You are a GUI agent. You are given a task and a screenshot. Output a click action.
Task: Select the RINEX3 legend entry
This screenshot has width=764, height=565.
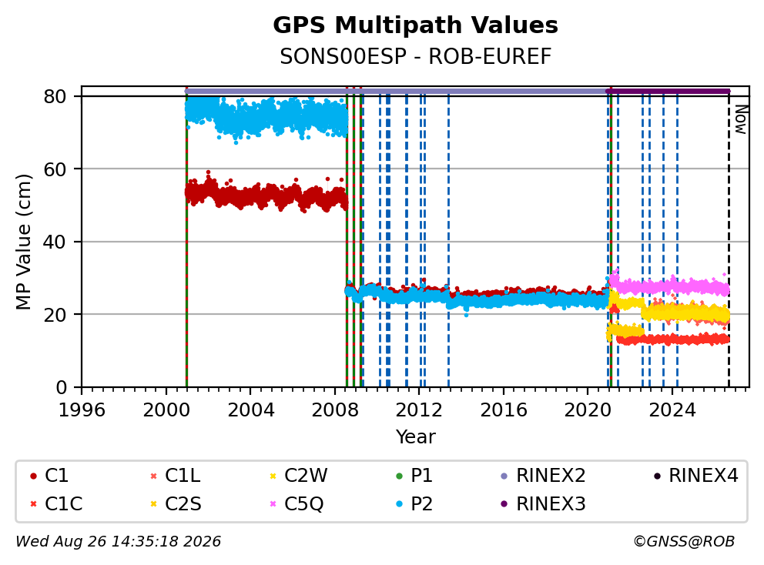point(543,503)
